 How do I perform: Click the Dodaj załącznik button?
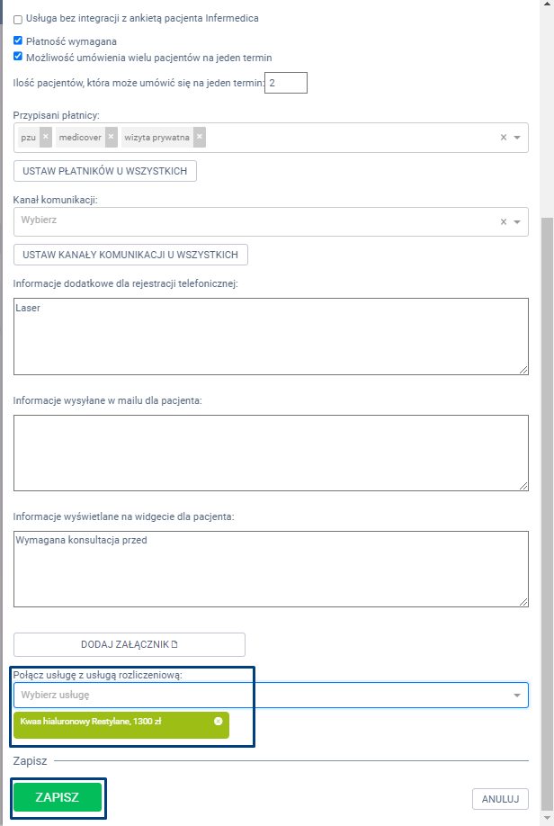[130, 644]
